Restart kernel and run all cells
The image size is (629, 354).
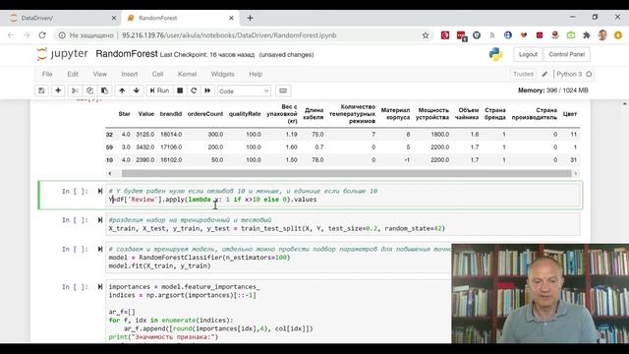207,90
